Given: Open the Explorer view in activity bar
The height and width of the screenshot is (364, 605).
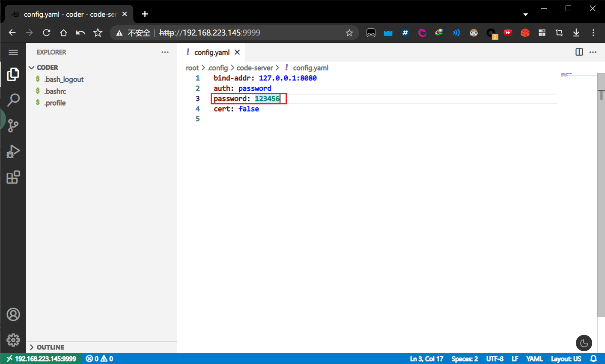Looking at the screenshot, I should 13,74.
